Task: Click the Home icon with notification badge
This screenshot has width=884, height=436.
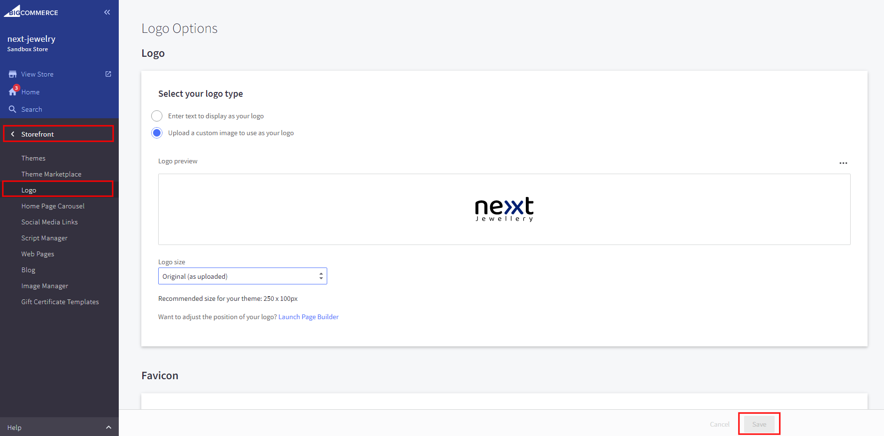Action: pyautogui.click(x=13, y=92)
